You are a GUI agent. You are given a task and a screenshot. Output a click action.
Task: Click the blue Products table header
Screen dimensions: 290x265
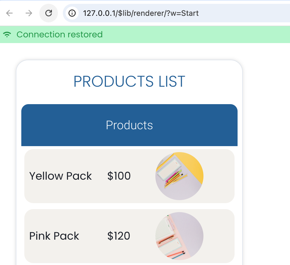coord(129,125)
